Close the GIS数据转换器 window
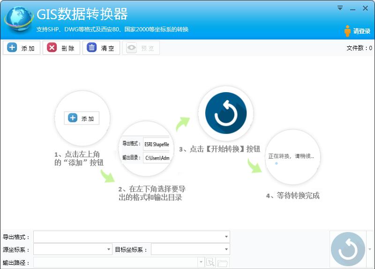Image resolution: width=375 pixels, height=269 pixels. pyautogui.click(x=366, y=8)
